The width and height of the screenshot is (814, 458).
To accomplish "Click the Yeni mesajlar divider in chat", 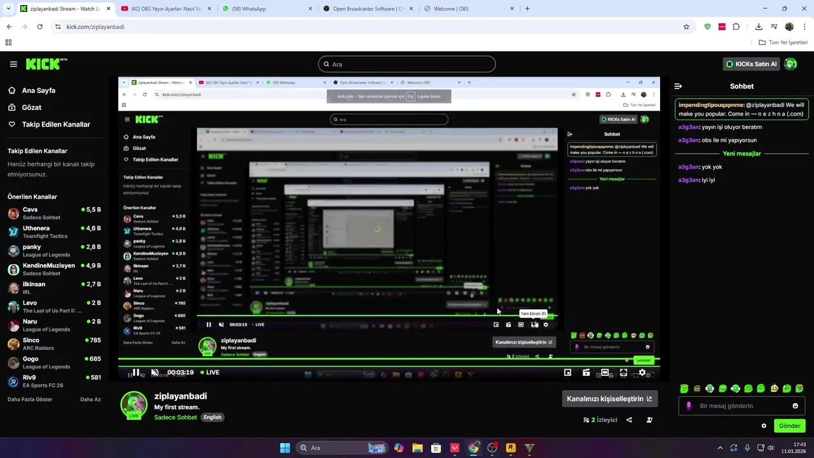I will pos(742,153).
